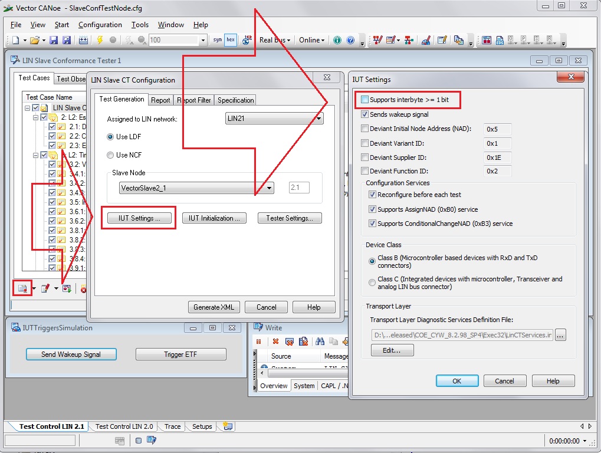Pause output in the Write window
The width and height of the screenshot is (601, 453).
[x=258, y=341]
